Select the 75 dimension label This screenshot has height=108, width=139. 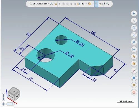click(31, 79)
